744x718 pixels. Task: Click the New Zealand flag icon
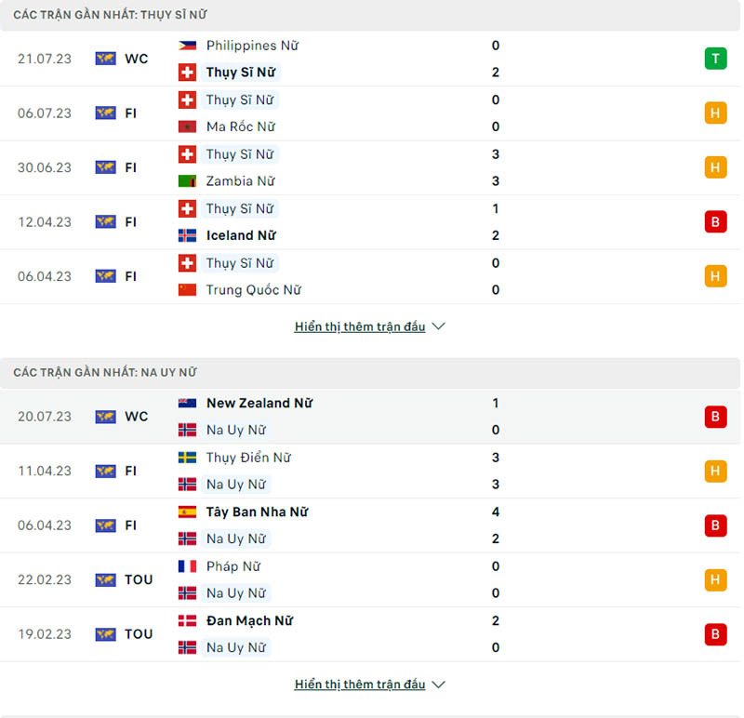click(x=187, y=404)
